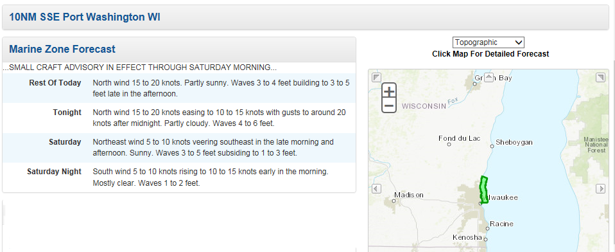Select the green highlighted marine zone

coord(484,190)
